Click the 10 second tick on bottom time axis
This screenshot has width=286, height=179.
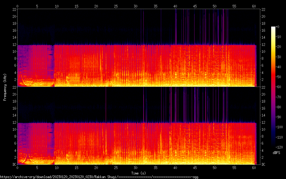57,168
